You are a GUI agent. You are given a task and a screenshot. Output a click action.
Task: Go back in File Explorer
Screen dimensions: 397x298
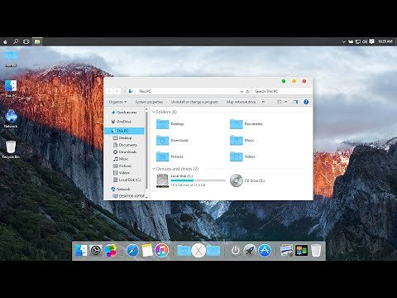pyautogui.click(x=109, y=91)
